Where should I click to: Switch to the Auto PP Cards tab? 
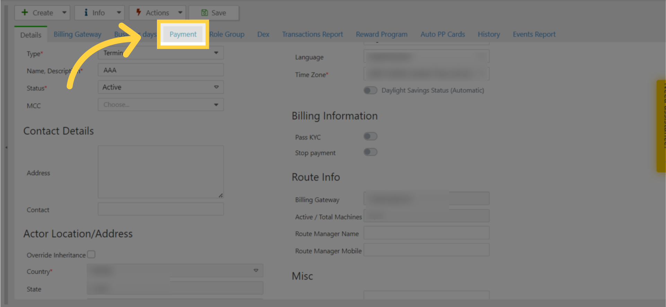coord(442,34)
